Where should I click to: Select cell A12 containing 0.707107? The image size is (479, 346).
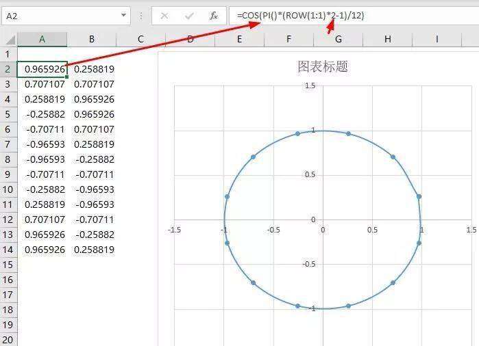coord(42,219)
